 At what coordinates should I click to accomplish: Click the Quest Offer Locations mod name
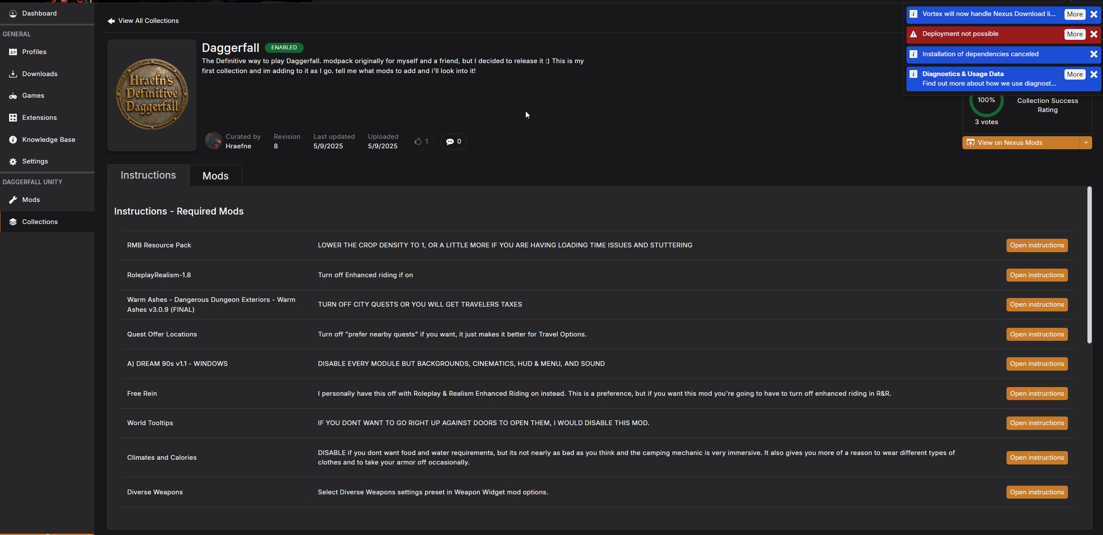click(162, 334)
